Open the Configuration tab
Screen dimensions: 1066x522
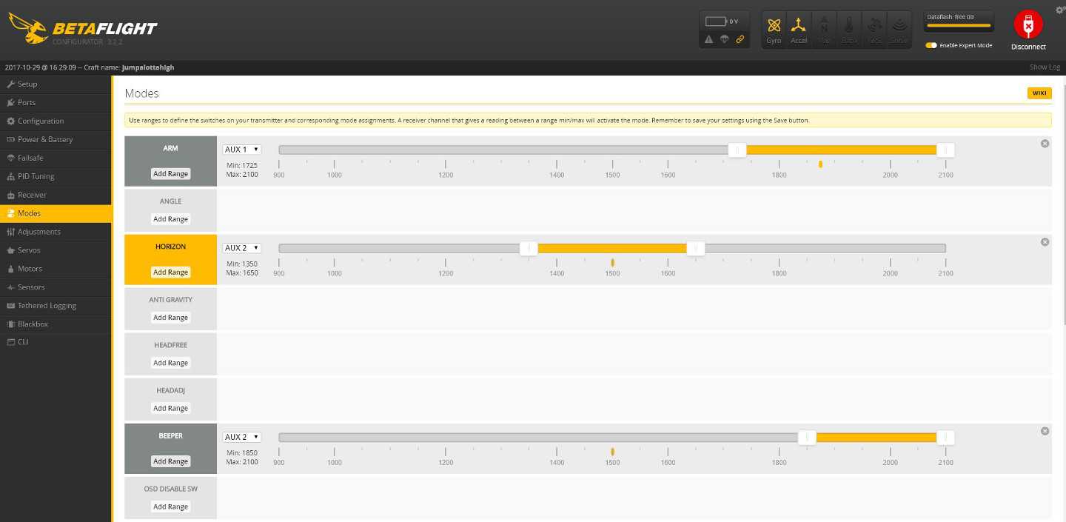56,121
